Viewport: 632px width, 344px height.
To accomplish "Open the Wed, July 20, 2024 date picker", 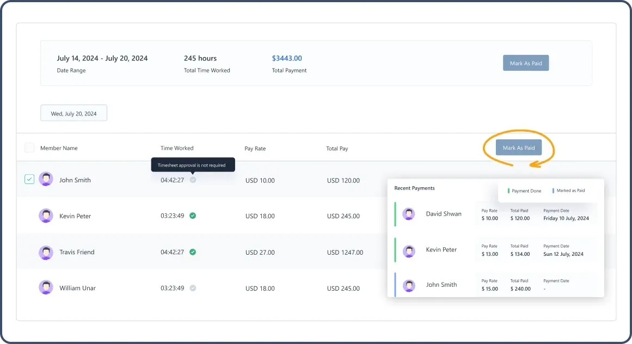I will 73,113.
